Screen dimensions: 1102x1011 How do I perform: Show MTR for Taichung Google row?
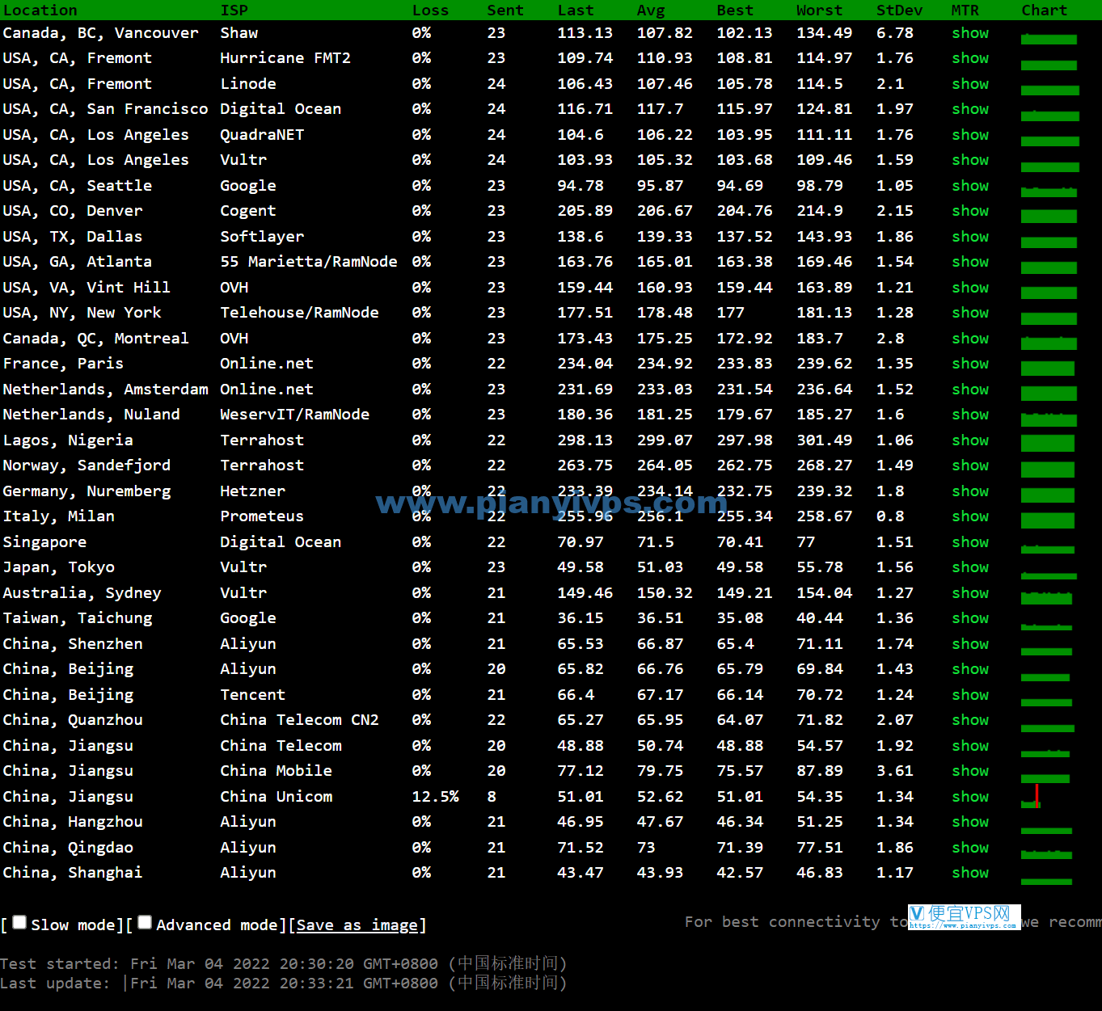970,618
